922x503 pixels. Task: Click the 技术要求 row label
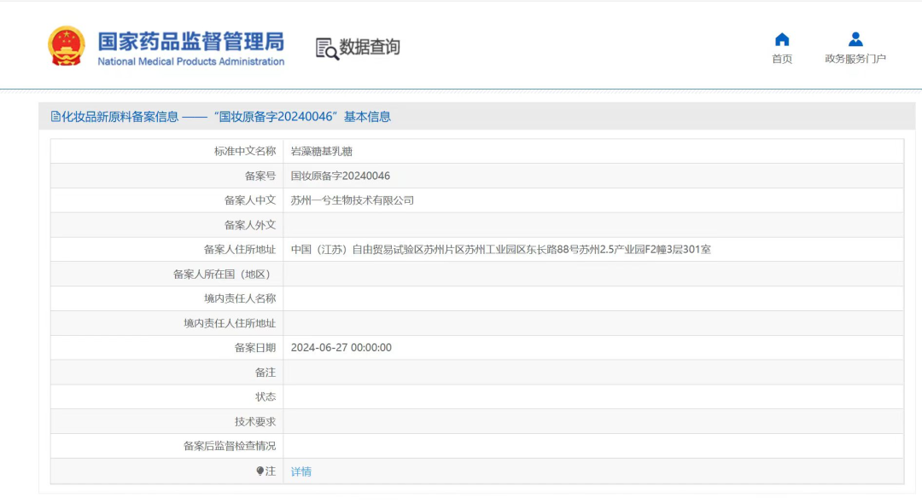[254, 421]
